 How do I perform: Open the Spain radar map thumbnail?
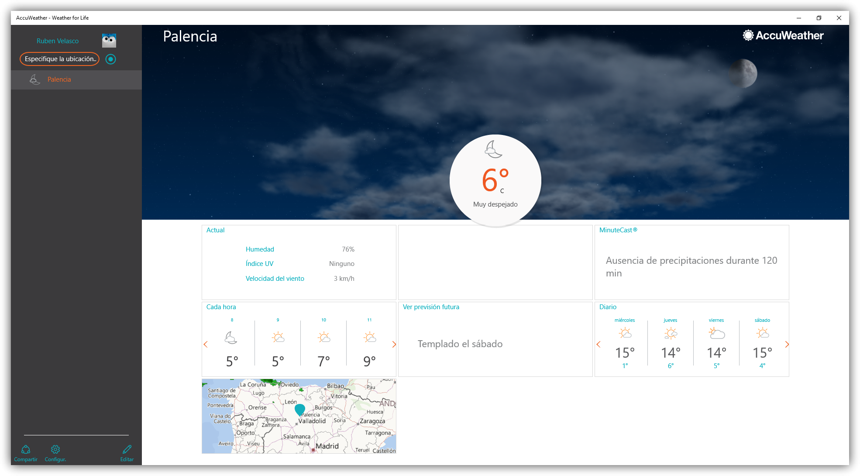point(299,416)
